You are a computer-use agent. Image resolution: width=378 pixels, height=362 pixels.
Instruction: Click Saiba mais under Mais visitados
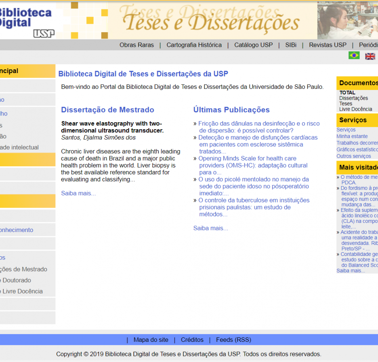pyautogui.click(x=351, y=271)
